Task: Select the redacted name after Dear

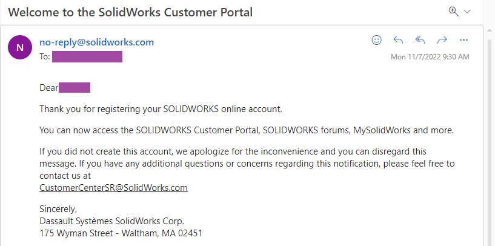Action: (75, 87)
